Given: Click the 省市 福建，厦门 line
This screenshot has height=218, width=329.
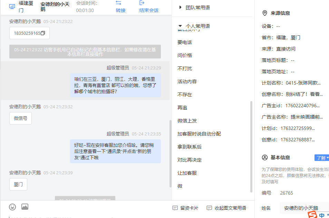Looking at the screenshot, I should pyautogui.click(x=281, y=37).
